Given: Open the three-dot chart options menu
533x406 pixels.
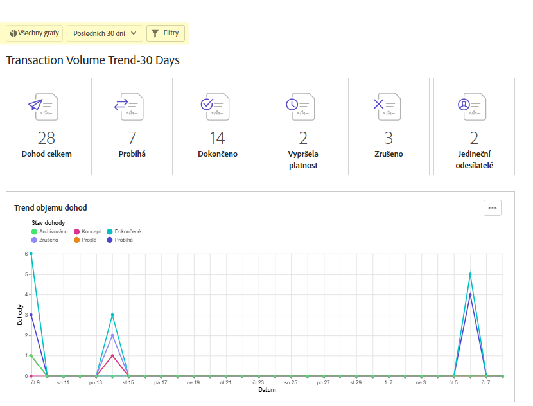Looking at the screenshot, I should point(492,207).
